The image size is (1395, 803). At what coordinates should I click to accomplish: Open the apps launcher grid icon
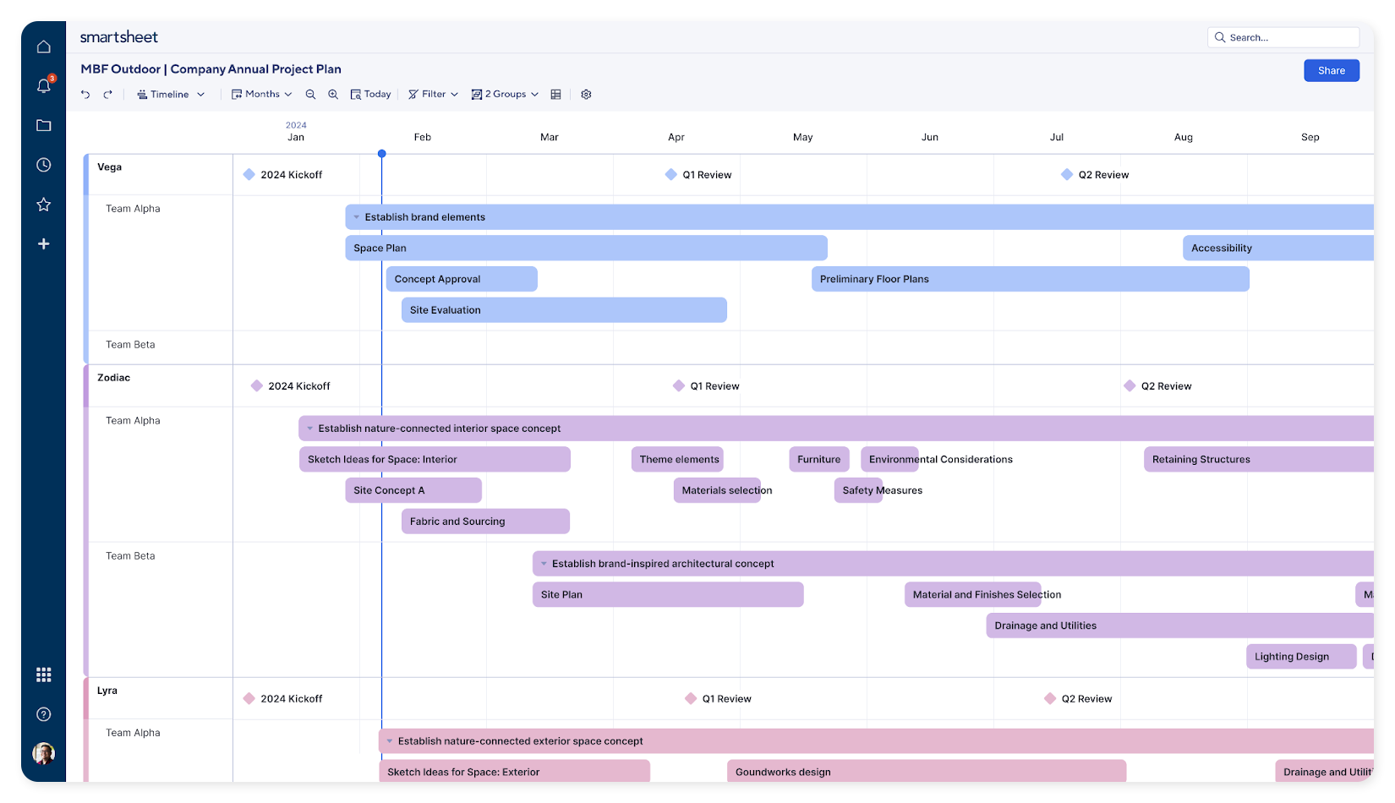tap(43, 674)
